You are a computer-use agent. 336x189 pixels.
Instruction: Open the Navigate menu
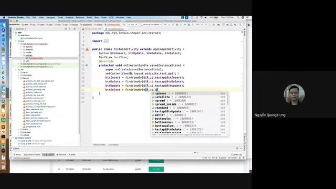(x=51, y=17)
